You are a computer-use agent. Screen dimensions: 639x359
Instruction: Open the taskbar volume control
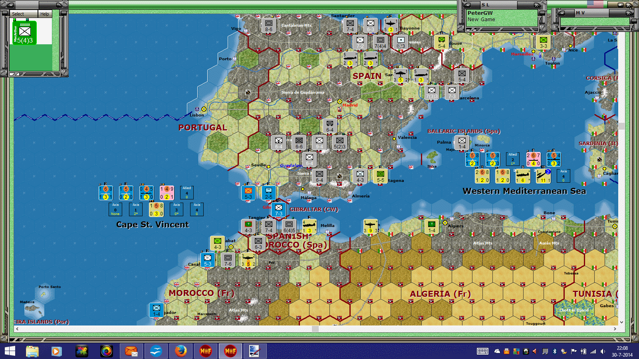tap(603, 351)
